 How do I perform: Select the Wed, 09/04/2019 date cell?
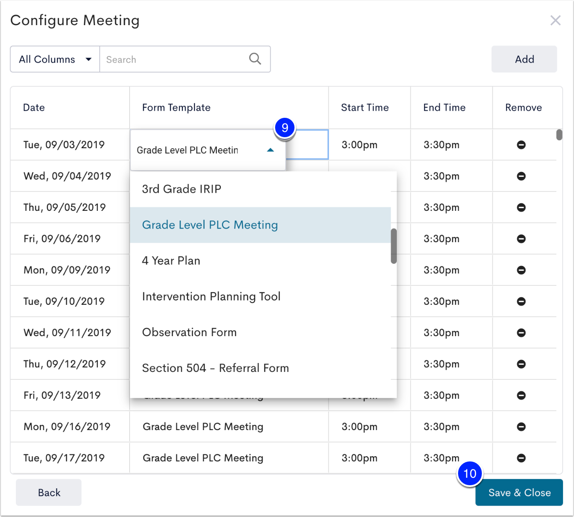point(70,176)
